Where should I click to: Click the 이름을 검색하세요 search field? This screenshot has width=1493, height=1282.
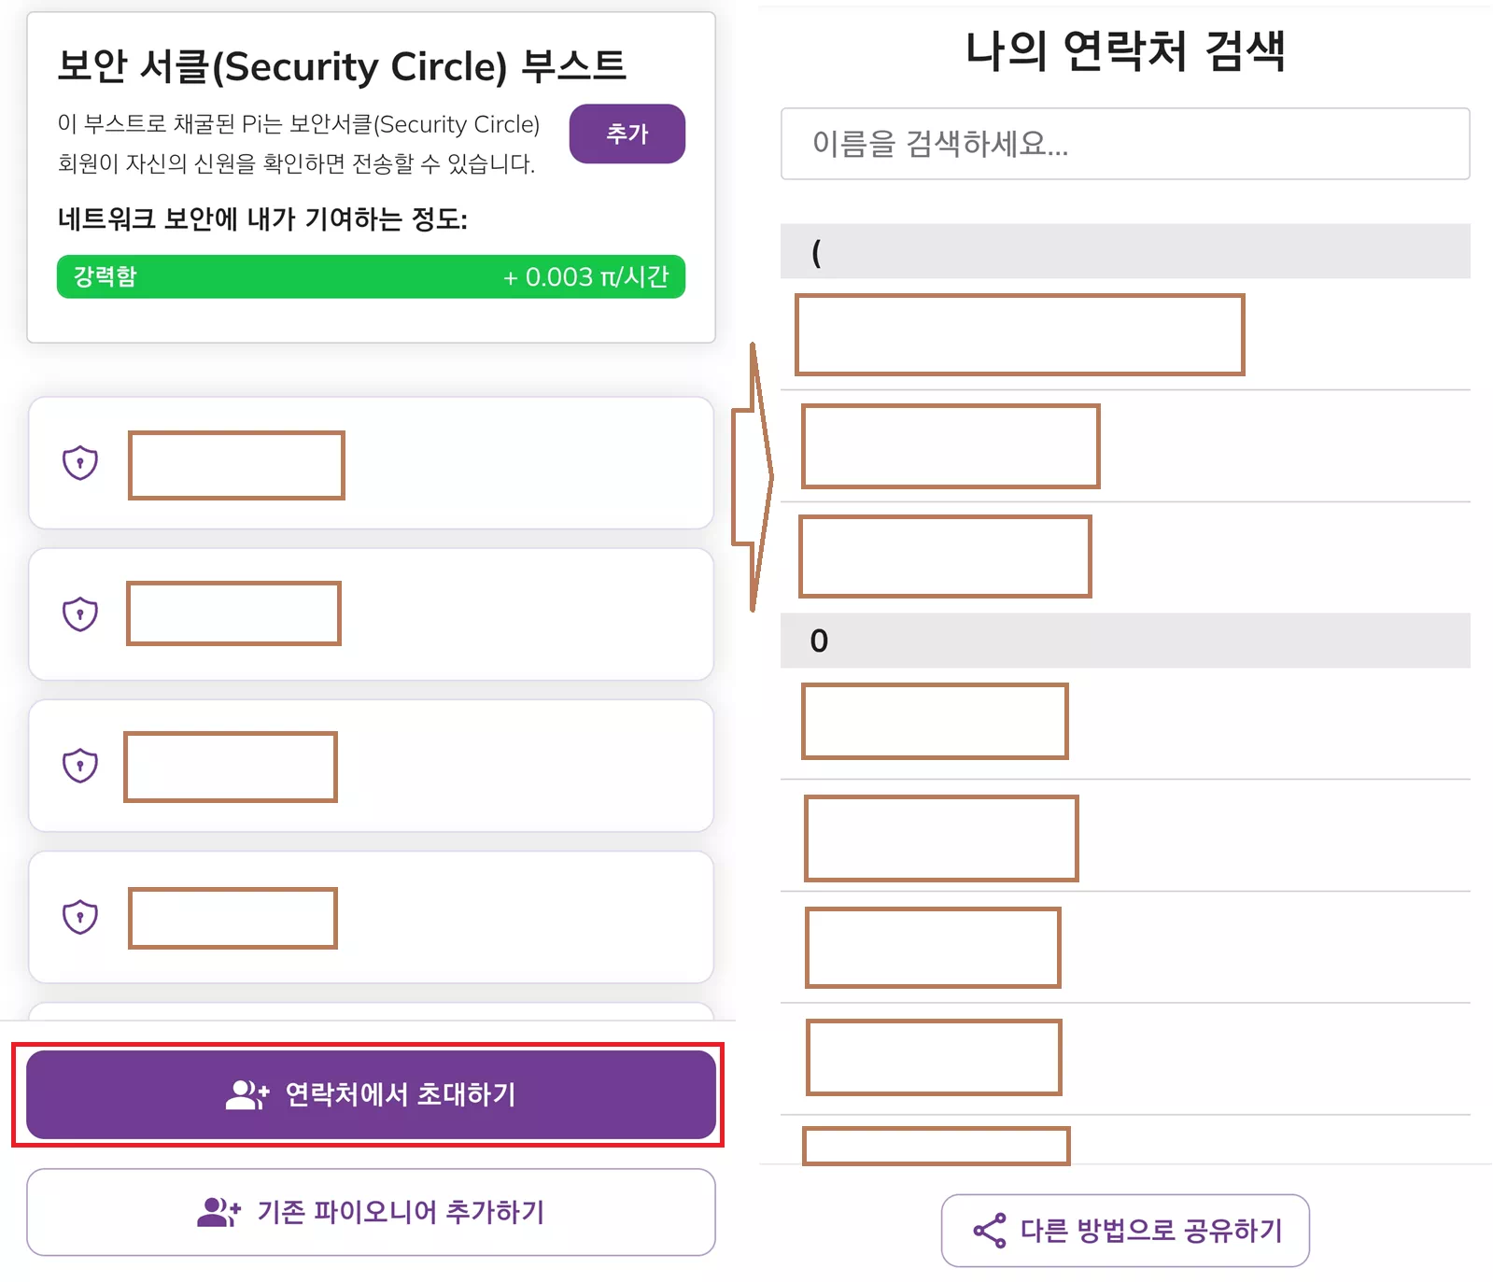click(1125, 145)
